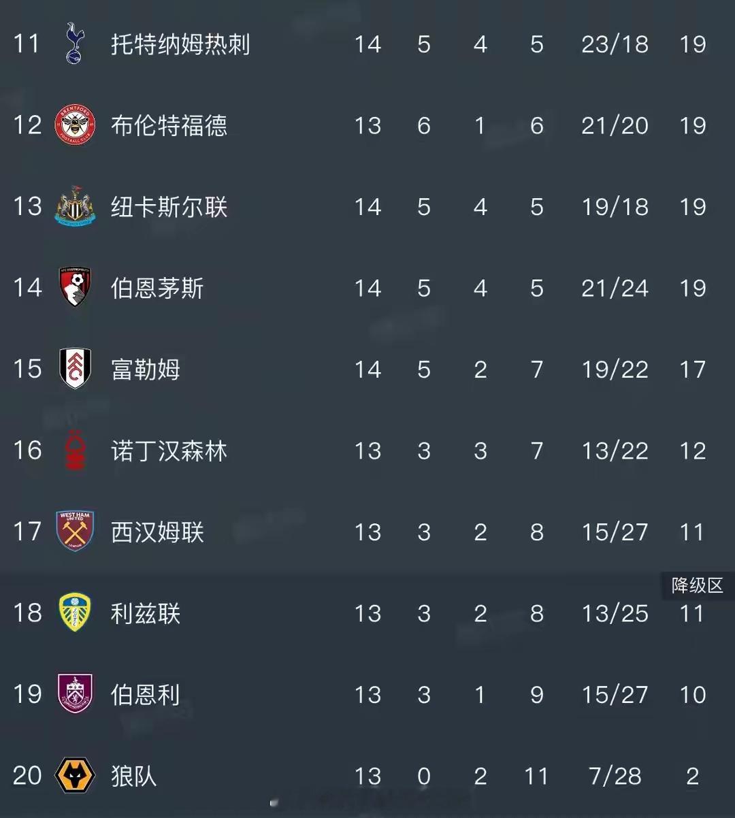
Task: Click the Brentford bee badge
Action: pos(75,125)
